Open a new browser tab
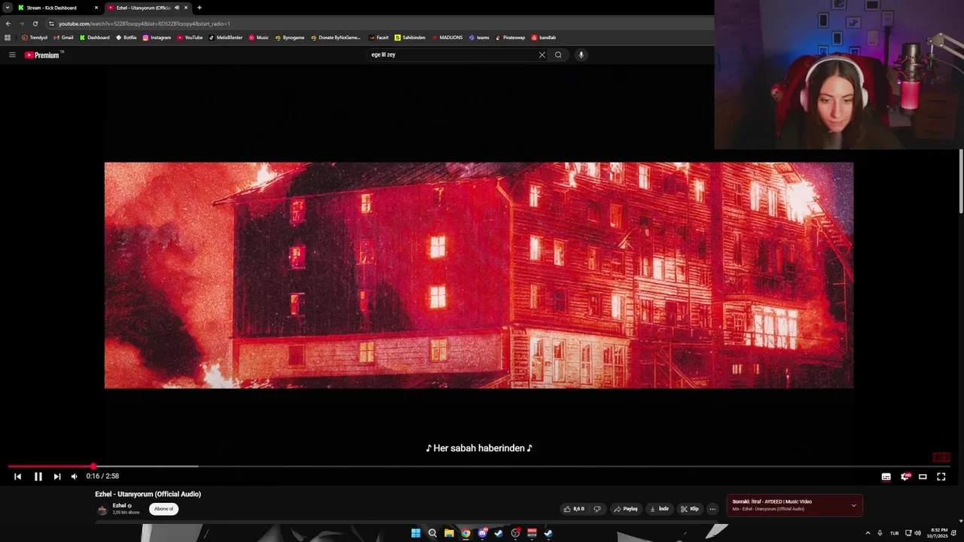This screenshot has width=964, height=542. coord(200,8)
